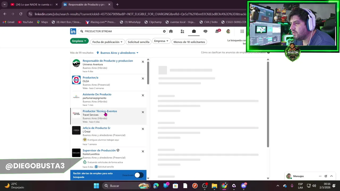Open the Fecha de publicación dropdown
Screen dimensions: 340x191
coord(107,42)
